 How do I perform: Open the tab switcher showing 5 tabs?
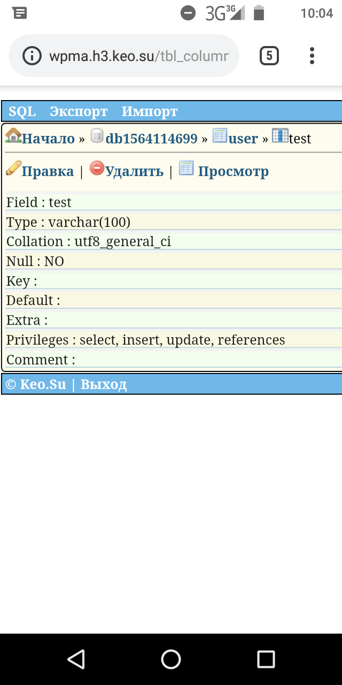pyautogui.click(x=269, y=56)
